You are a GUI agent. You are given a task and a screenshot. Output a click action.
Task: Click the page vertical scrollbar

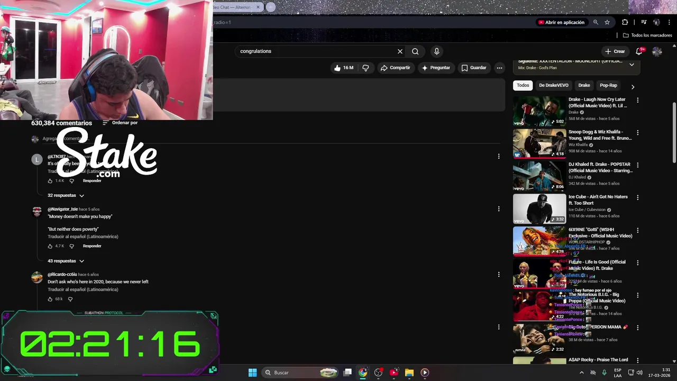point(674,132)
